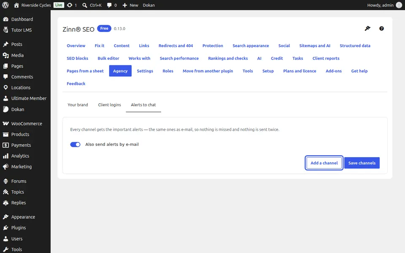Open comments bubble in admin bar
This screenshot has width=405, height=253.
tap(109, 5)
